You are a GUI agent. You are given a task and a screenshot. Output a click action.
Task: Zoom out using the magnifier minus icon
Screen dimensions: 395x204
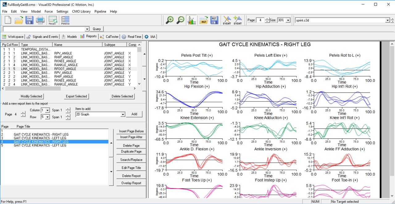click(181, 20)
